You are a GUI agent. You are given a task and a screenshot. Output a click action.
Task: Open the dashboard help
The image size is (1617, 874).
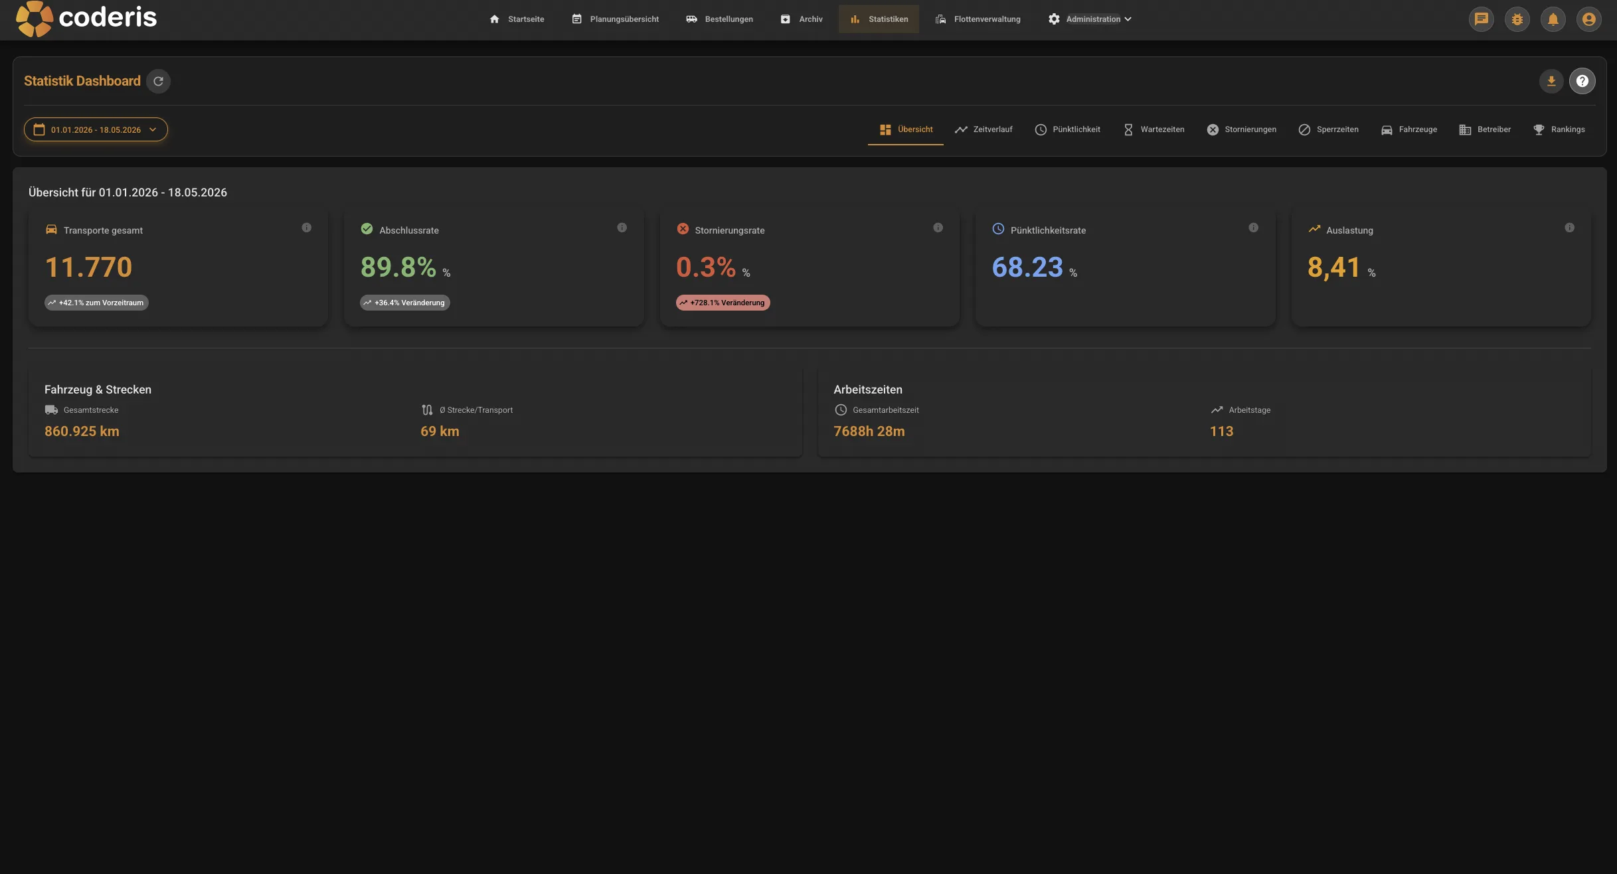[1582, 81]
